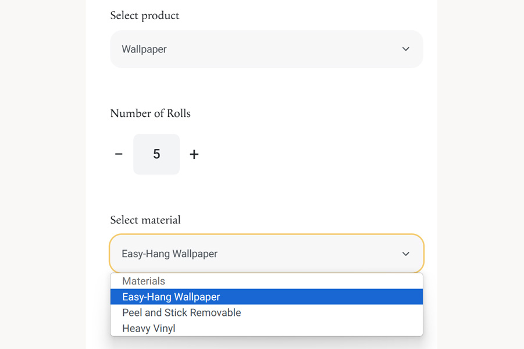This screenshot has height=349, width=524.
Task: Click the Wallpaper text in product field
Action: click(x=144, y=49)
